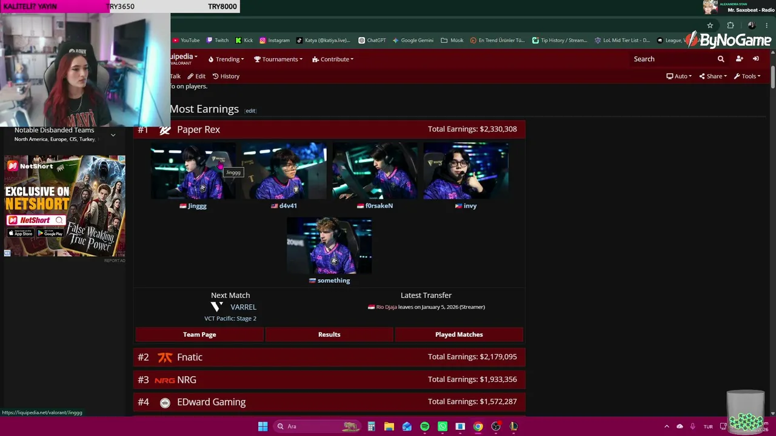
Task: Open the Chrome three-dot menu
Action: 766,25
